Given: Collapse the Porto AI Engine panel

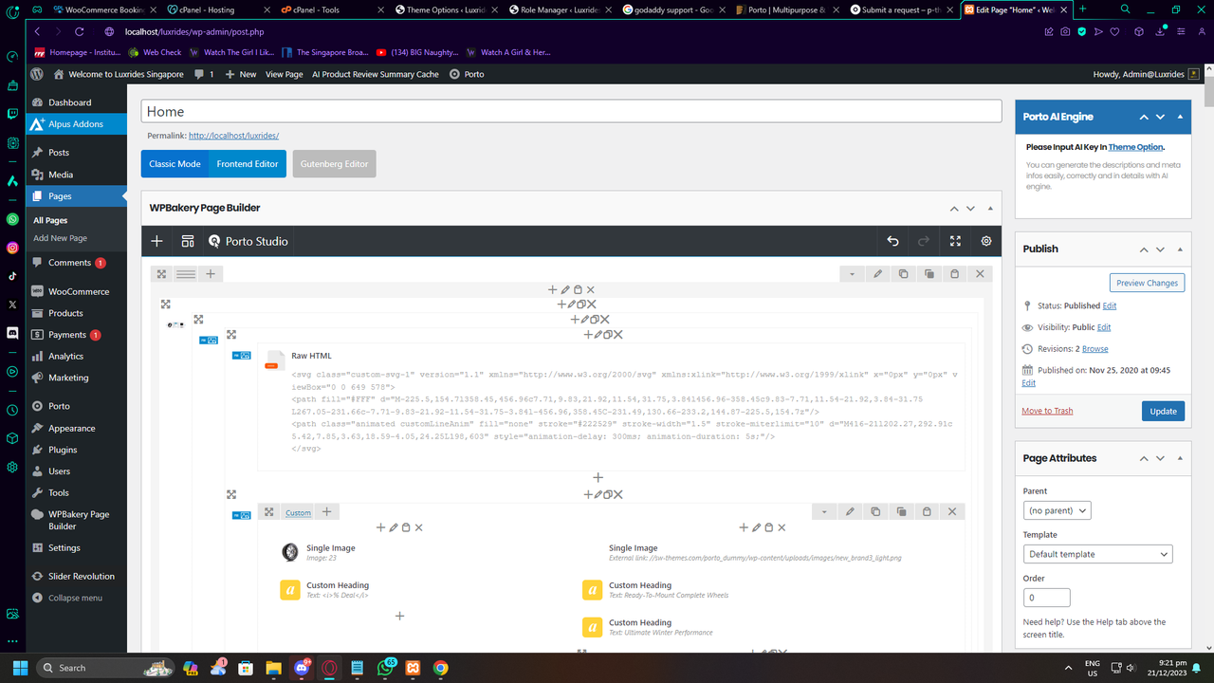Looking at the screenshot, I should click(1180, 117).
